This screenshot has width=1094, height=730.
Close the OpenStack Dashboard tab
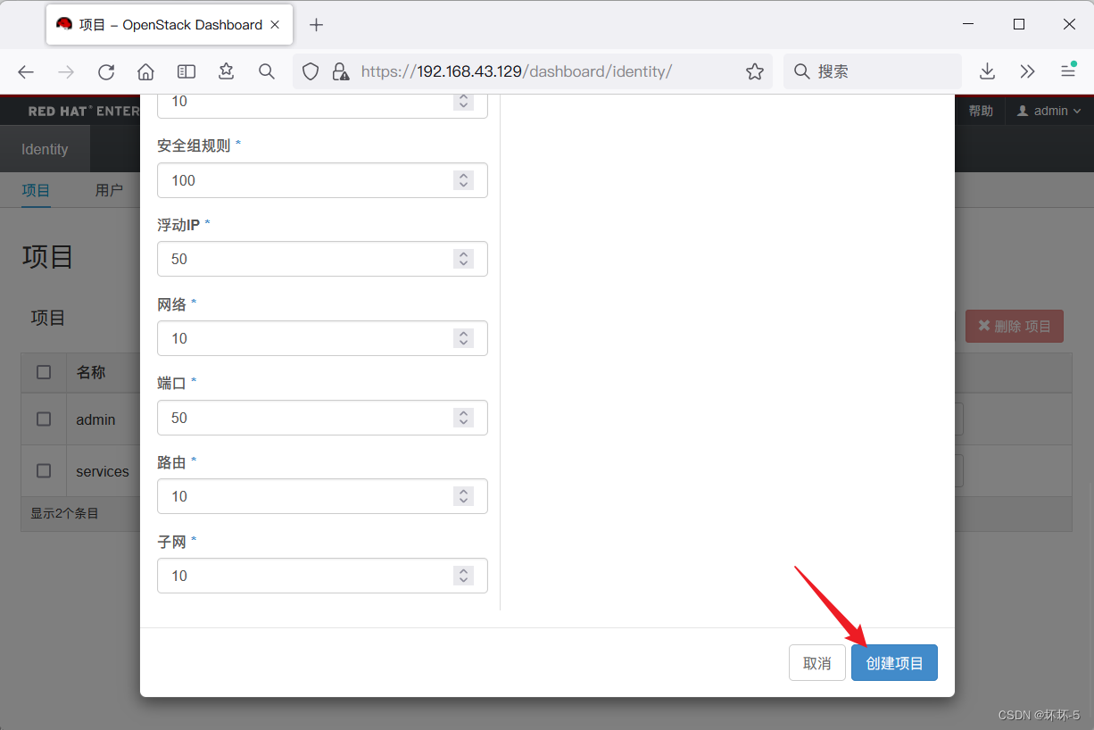click(275, 25)
